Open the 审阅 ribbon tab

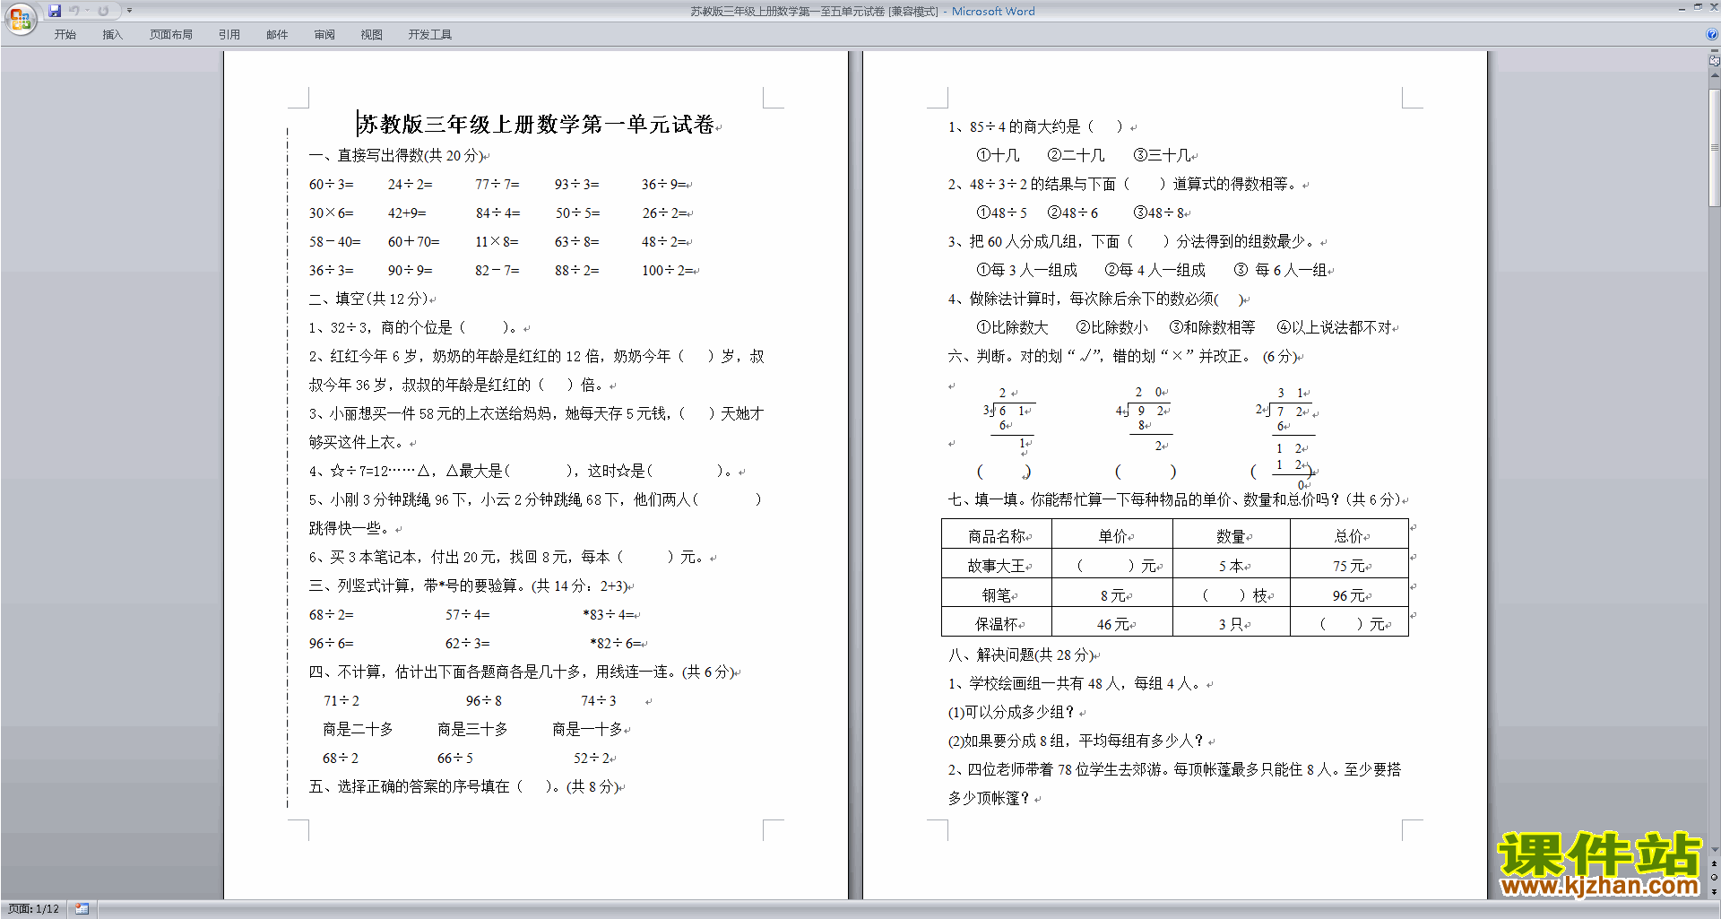tap(324, 35)
